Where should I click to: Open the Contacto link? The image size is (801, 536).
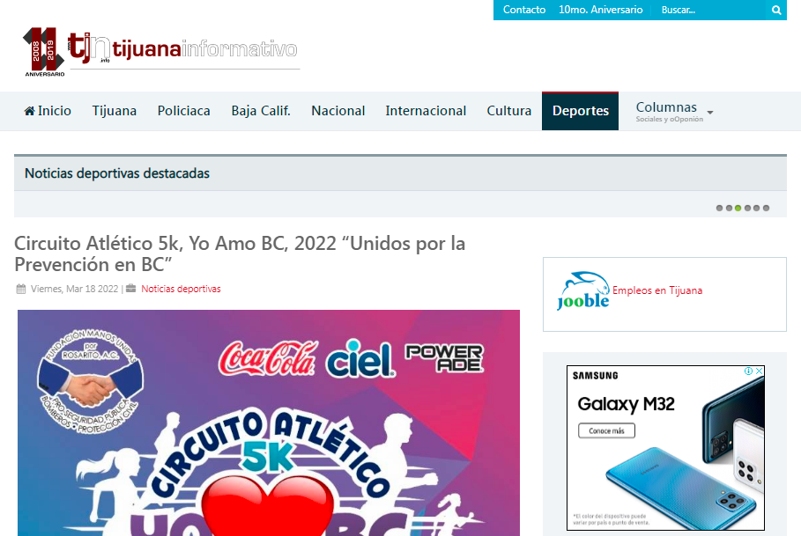[524, 10]
